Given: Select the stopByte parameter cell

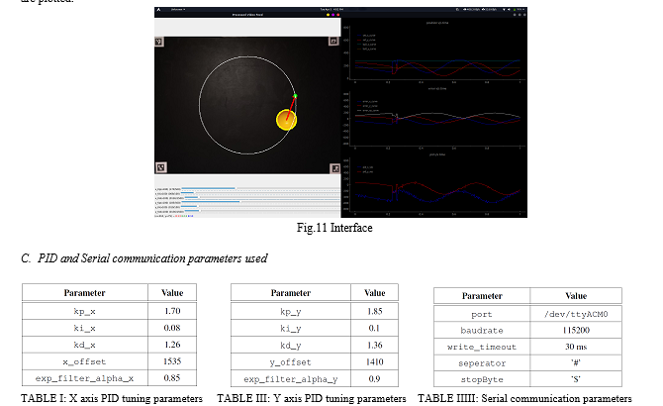Looking at the screenshot, I should coord(482,379).
